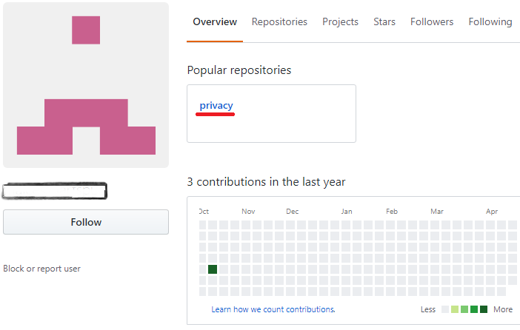Click the redacted username under the avatar
The width and height of the screenshot is (520, 330).
[x=56, y=191]
